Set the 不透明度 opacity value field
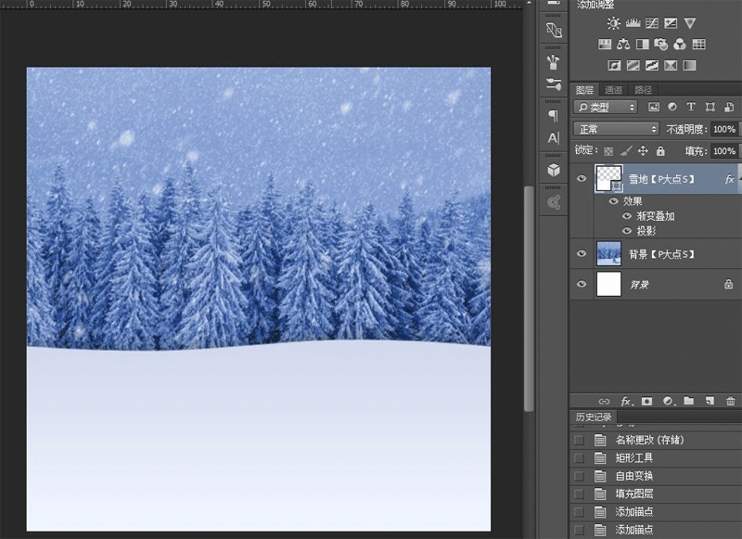 tap(723, 129)
